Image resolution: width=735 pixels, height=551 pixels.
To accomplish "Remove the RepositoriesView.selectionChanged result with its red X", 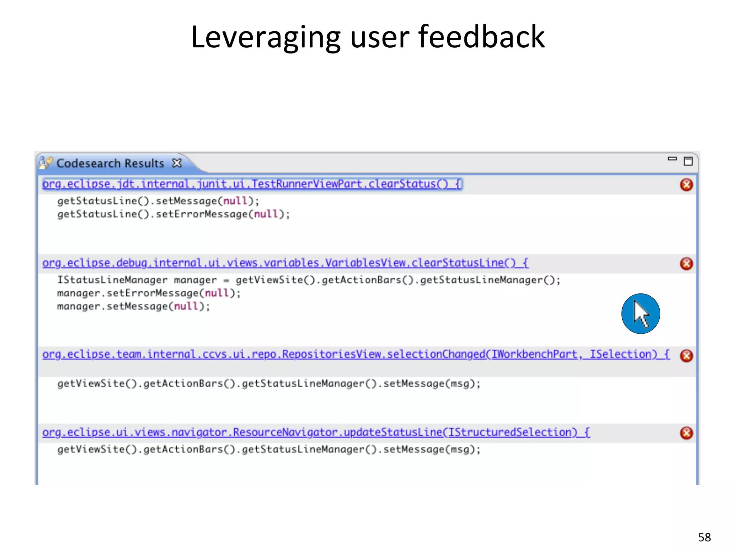I will pos(686,355).
